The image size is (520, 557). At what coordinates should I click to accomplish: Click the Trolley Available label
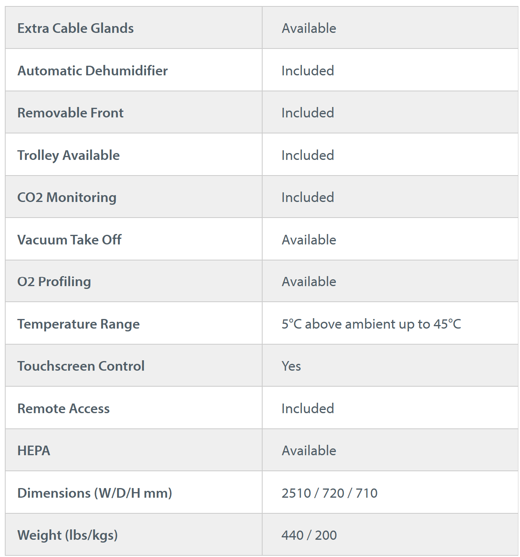(x=68, y=155)
